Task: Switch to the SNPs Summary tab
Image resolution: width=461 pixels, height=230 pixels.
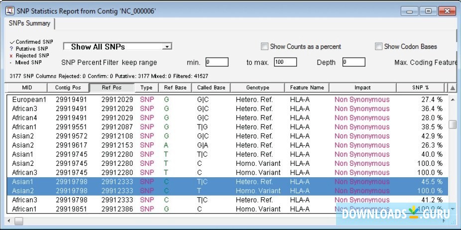Action: click(28, 23)
